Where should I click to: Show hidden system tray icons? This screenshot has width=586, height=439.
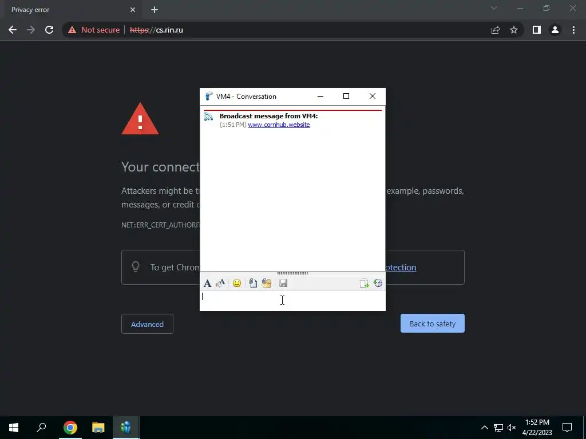pyautogui.click(x=484, y=428)
